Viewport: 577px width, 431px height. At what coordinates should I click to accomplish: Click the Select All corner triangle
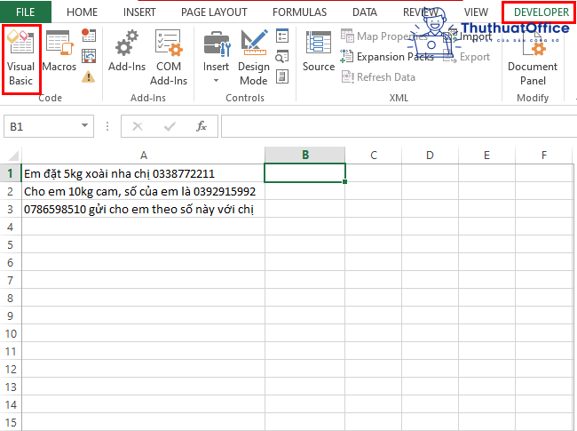pyautogui.click(x=13, y=156)
